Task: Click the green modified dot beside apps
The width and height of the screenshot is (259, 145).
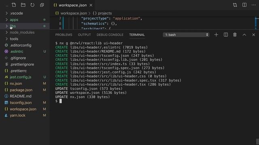Action: click(44, 20)
